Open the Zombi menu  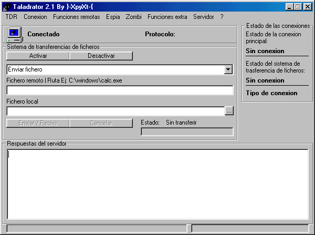[133, 17]
